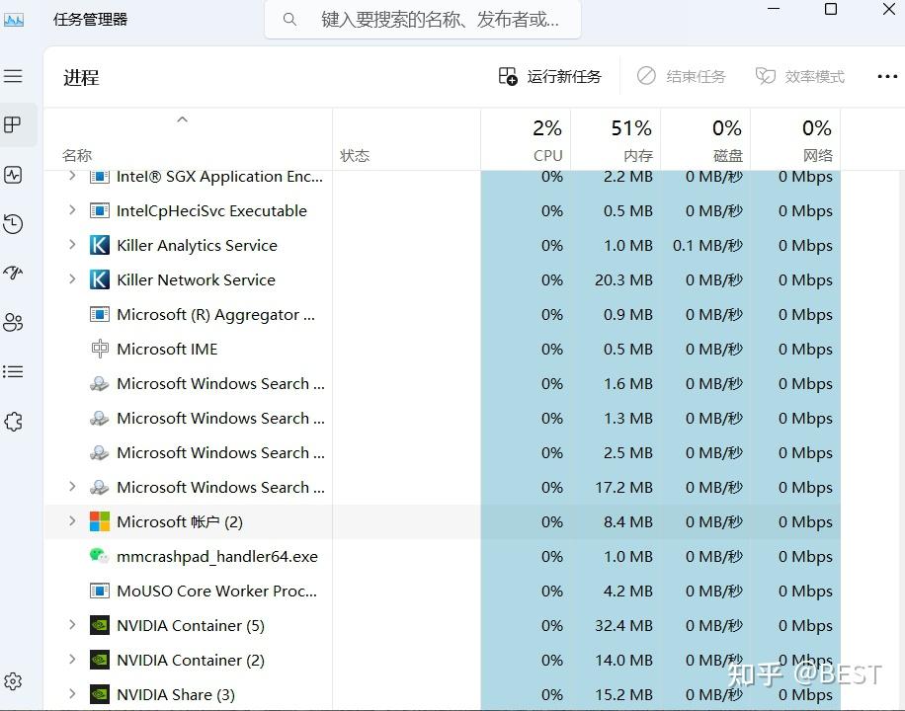Click 0.1 MB/秒 disk cell
Image resolution: width=905 pixels, height=711 pixels.
pos(707,245)
